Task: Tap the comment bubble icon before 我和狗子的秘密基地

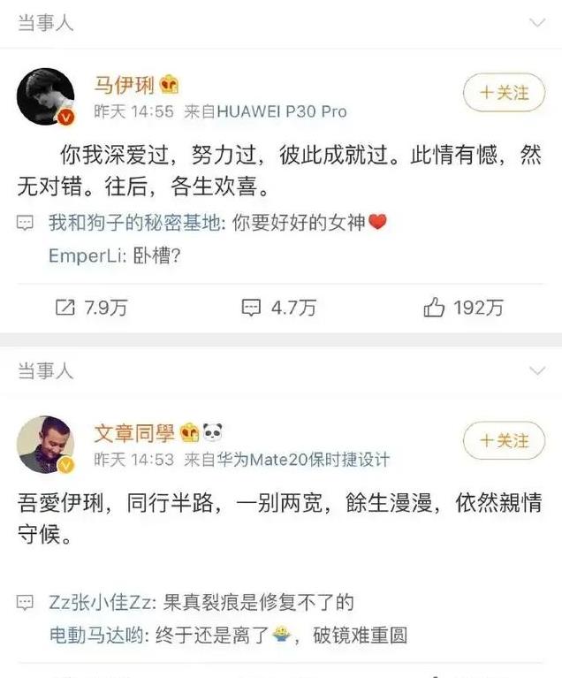Action: [x=25, y=223]
